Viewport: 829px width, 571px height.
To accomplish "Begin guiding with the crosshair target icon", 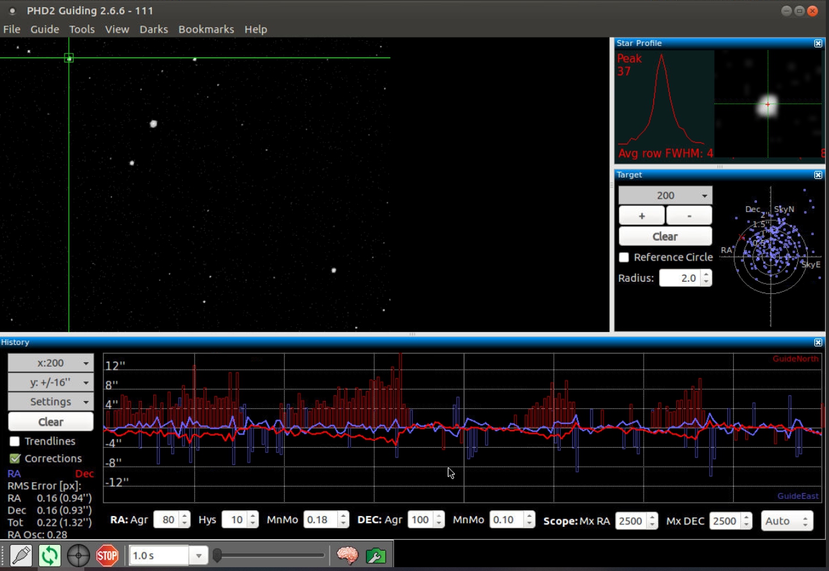I will click(x=79, y=555).
